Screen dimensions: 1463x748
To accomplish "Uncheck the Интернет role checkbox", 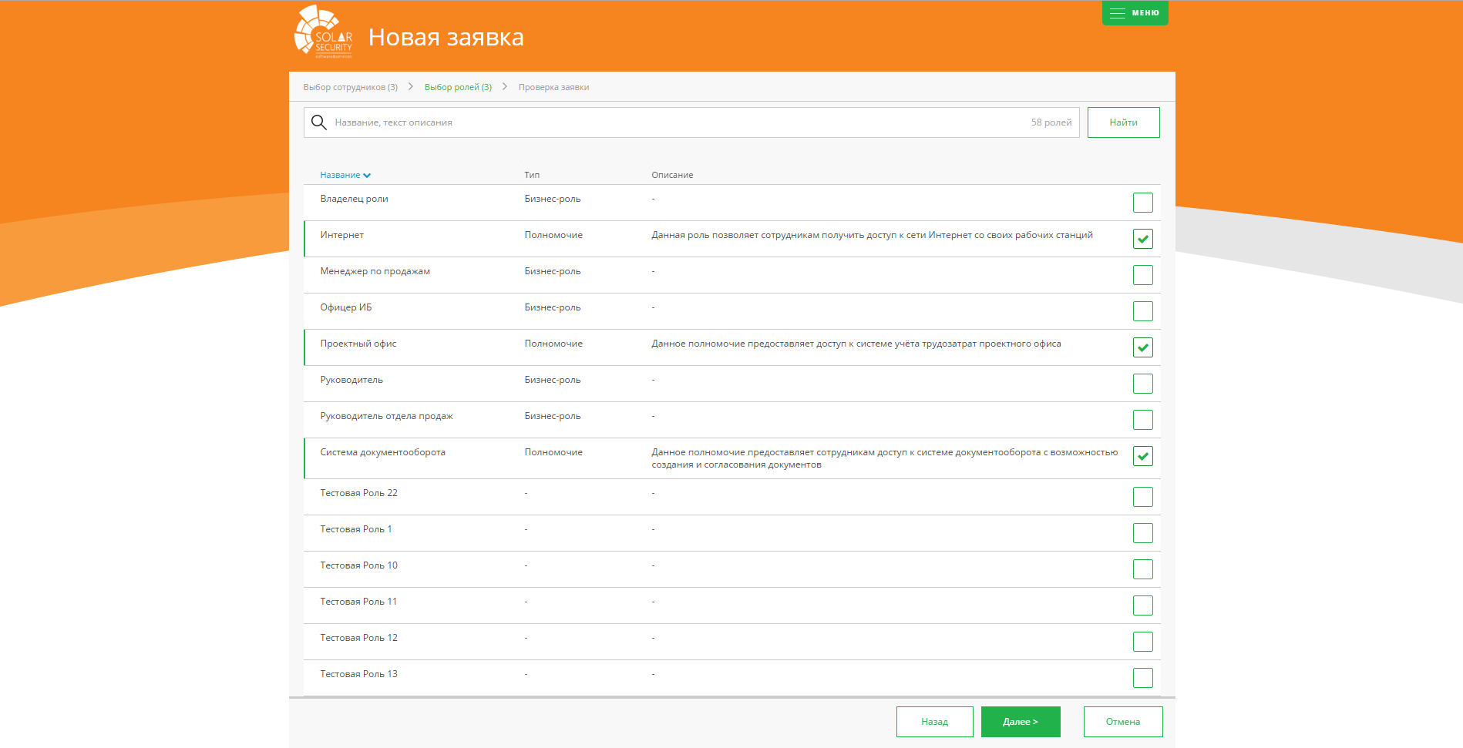I will click(x=1142, y=239).
